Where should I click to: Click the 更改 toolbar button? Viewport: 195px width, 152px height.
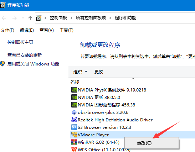(x=99, y=72)
